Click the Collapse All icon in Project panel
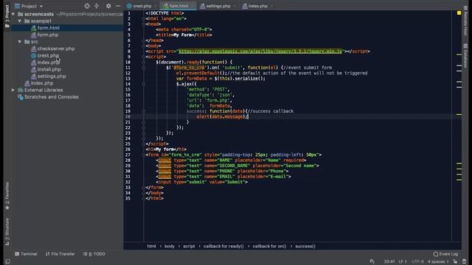This screenshot has width=472, height=265. click(x=97, y=6)
